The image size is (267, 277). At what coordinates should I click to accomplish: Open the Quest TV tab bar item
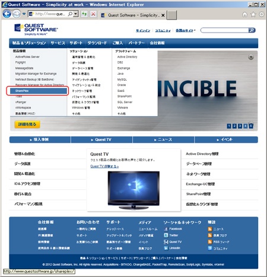click(101, 139)
